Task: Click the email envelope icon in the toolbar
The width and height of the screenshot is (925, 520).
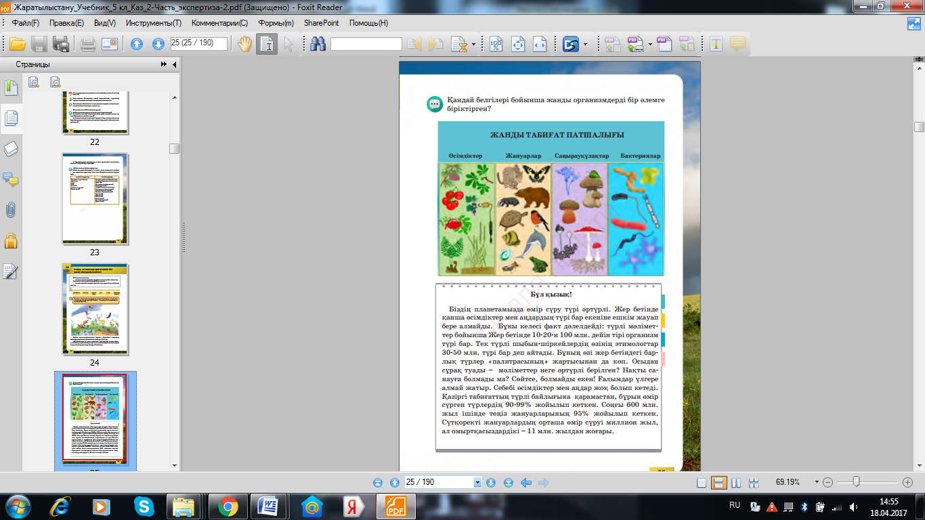Action: click(110, 45)
